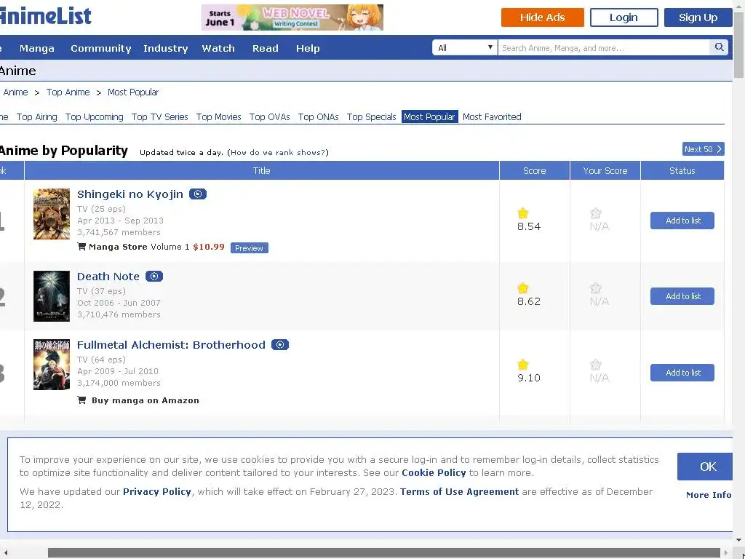This screenshot has height=559, width=745.
Task: Click Buy manga on Amazon cart icon
Action: tap(81, 400)
